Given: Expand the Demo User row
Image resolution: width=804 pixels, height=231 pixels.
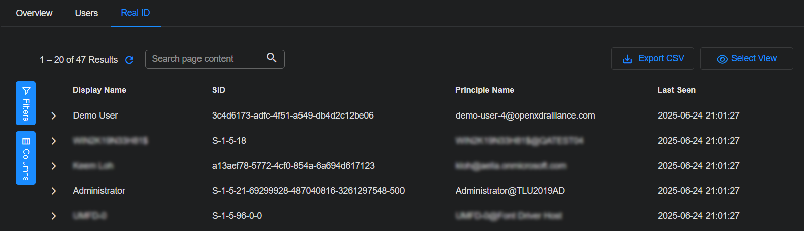Looking at the screenshot, I should tap(54, 115).
